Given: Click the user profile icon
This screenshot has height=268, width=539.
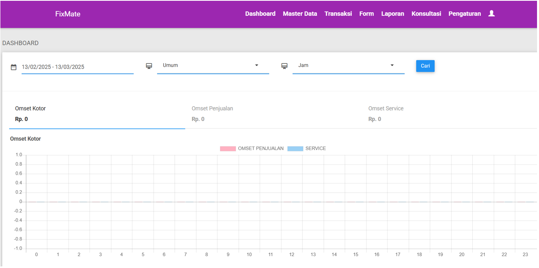Looking at the screenshot, I should coord(491,13).
